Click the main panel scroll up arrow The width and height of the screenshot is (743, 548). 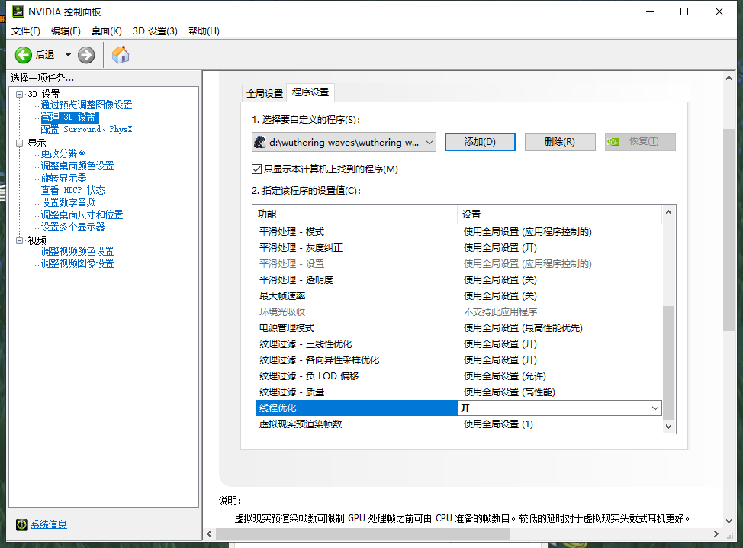pos(729,78)
